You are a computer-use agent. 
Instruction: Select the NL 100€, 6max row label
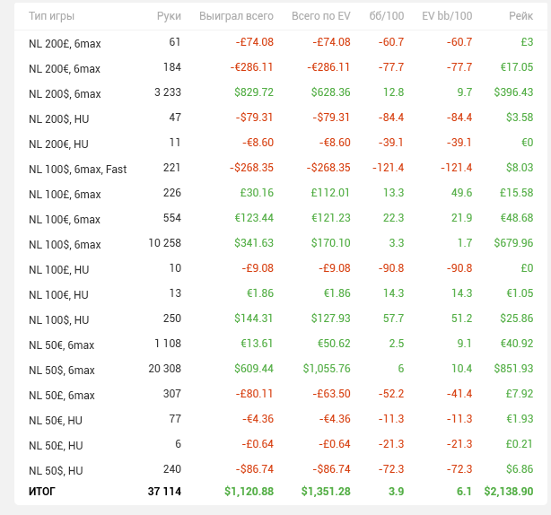click(x=65, y=219)
